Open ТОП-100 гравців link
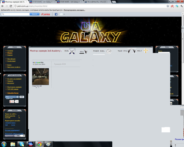This screenshot has width=184, height=147. (x=13, y=89)
